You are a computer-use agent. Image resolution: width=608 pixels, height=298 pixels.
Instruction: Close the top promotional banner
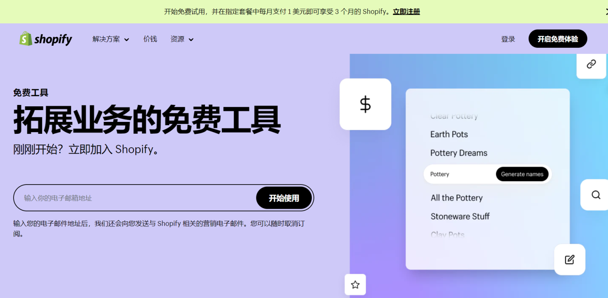606,12
